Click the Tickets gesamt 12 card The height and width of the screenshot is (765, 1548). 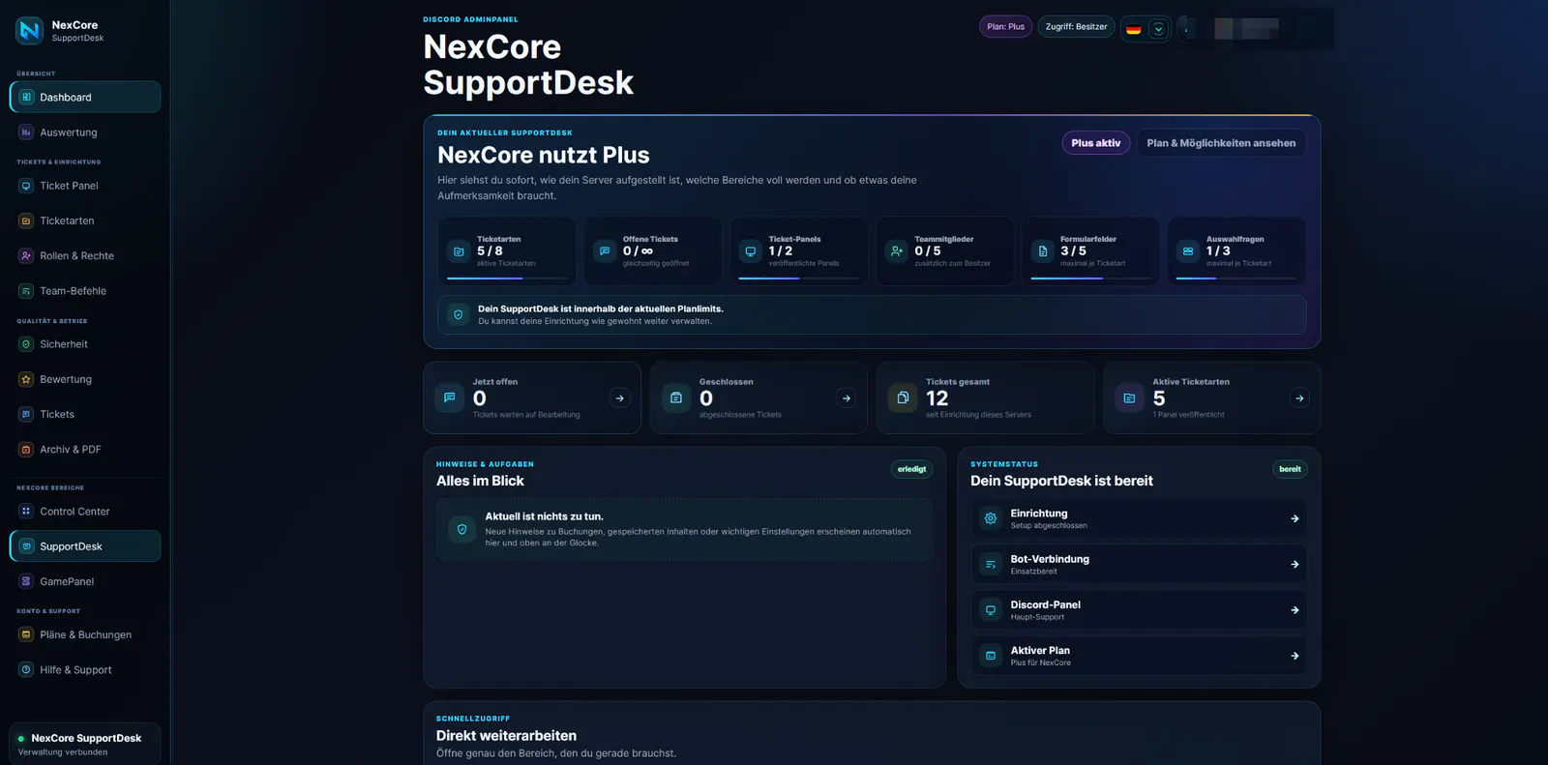tap(985, 398)
